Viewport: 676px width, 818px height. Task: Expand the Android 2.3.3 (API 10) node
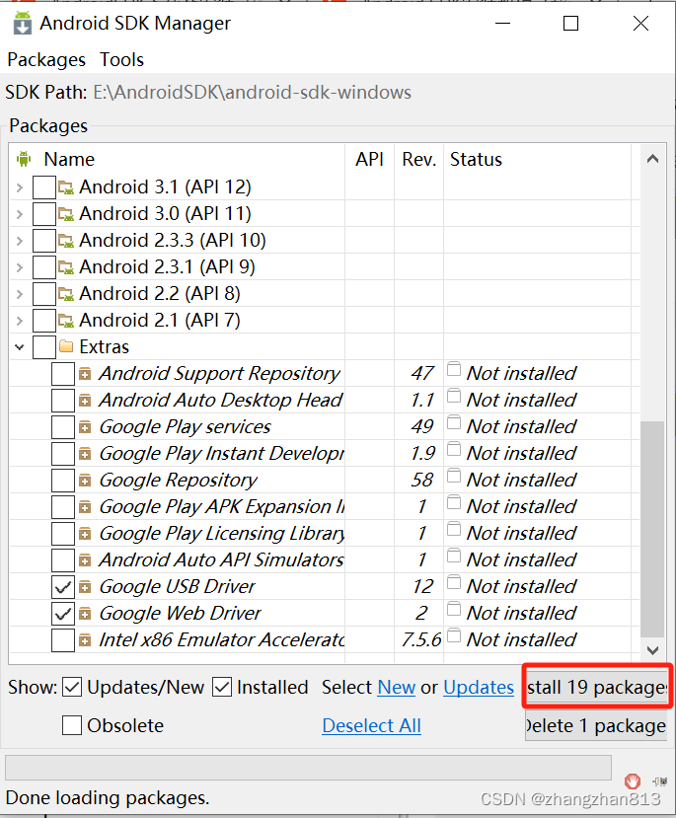click(x=20, y=241)
